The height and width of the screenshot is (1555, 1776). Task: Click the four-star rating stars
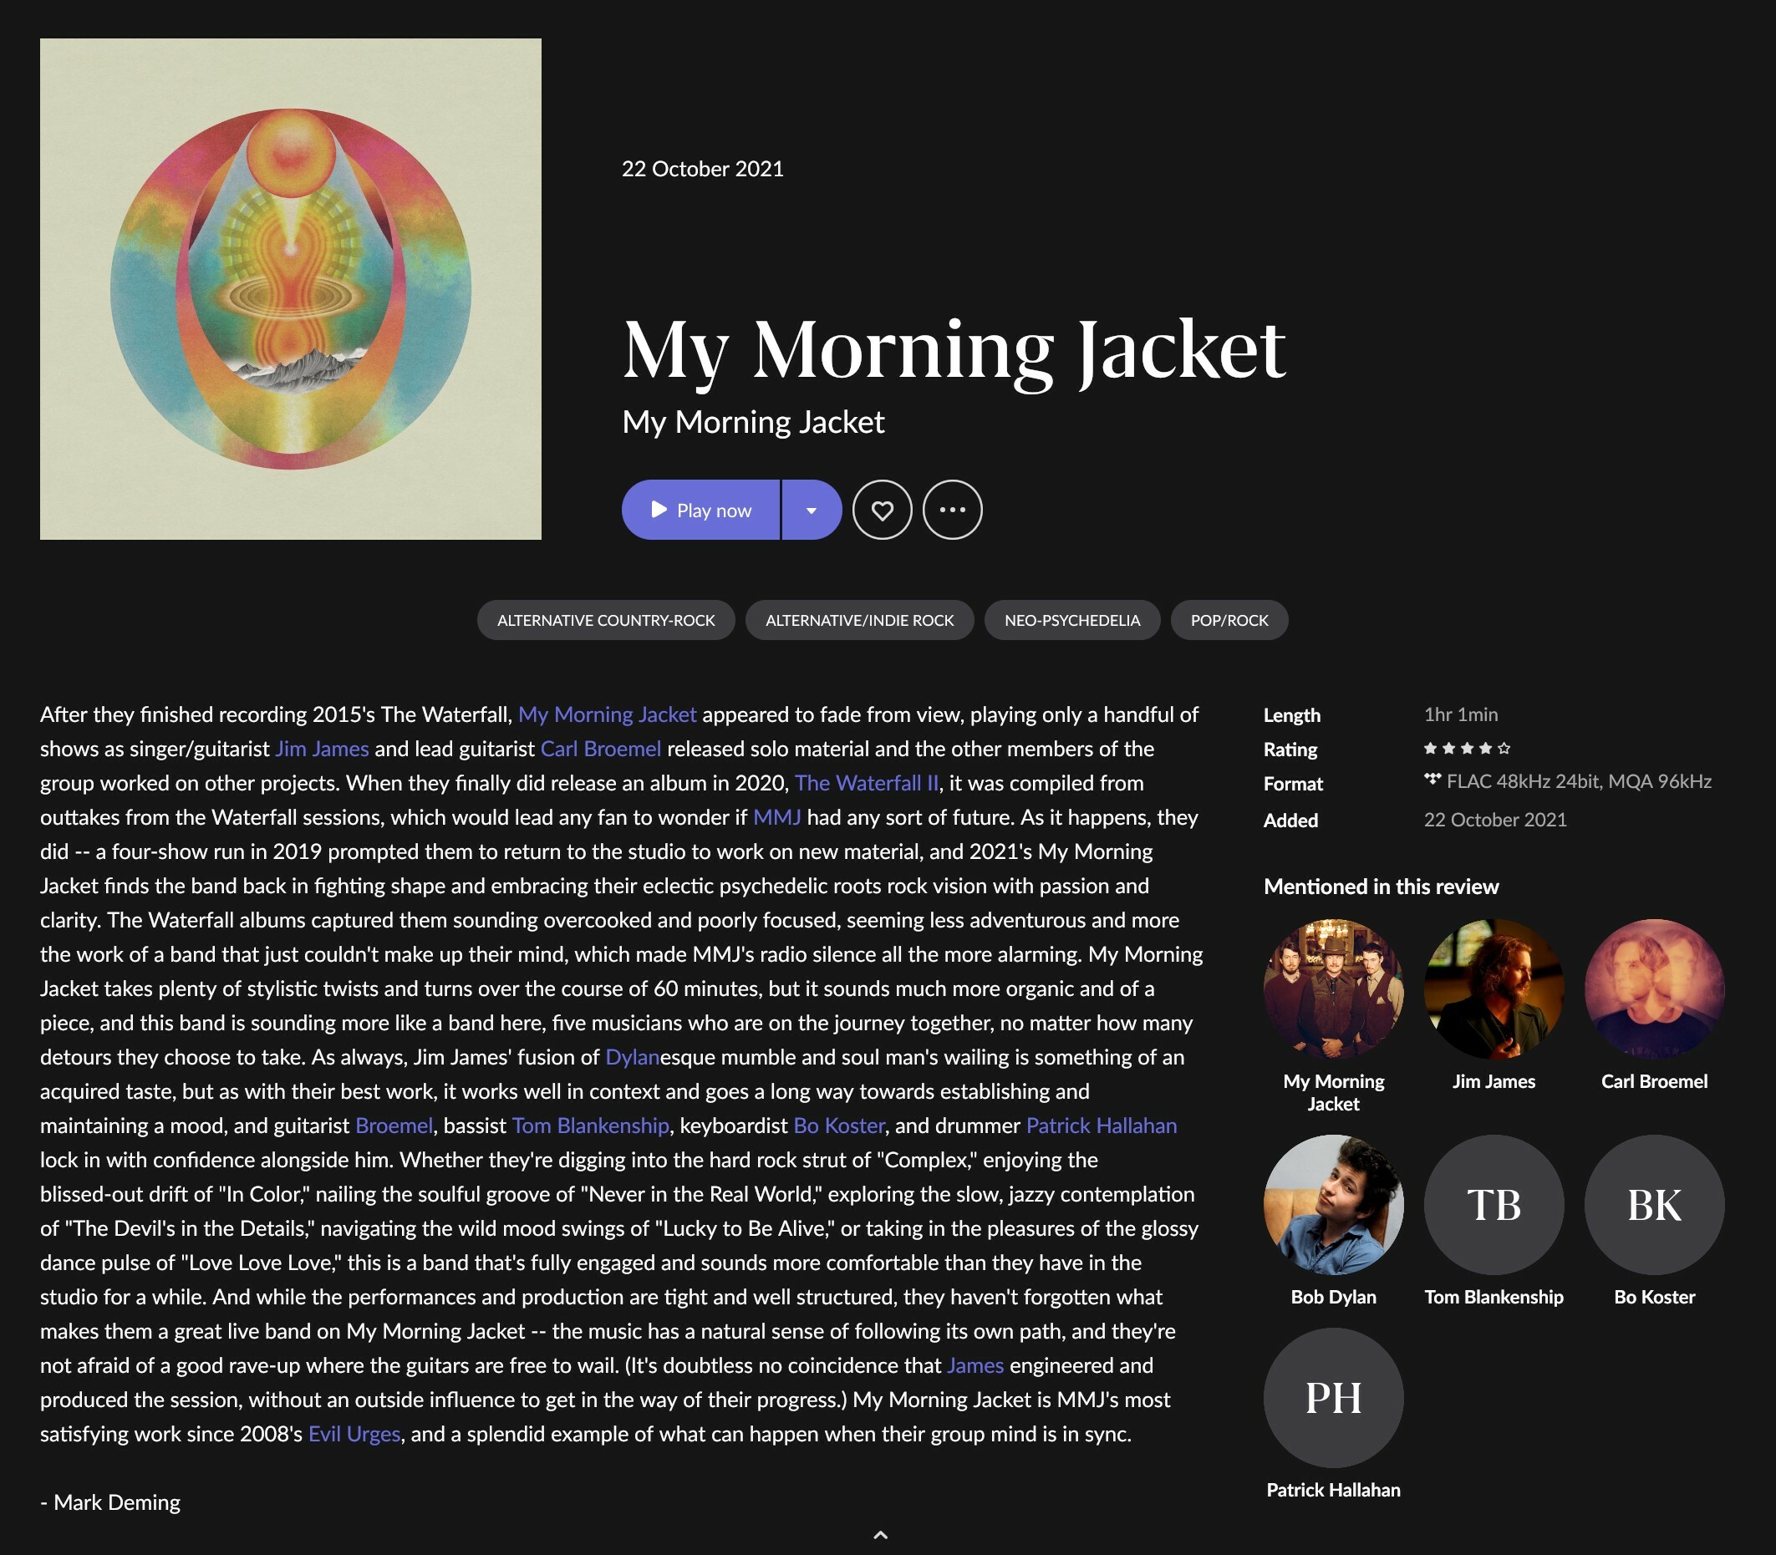coord(1467,748)
